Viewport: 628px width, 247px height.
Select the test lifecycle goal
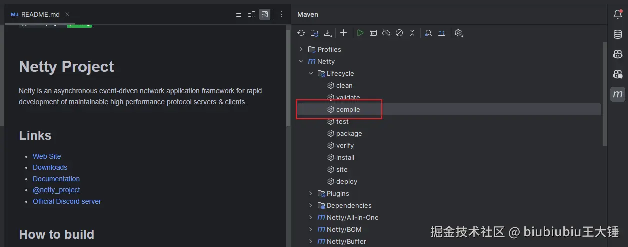click(342, 121)
